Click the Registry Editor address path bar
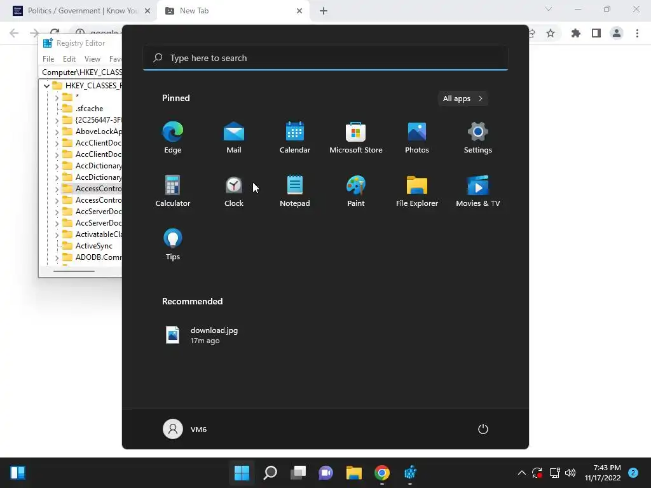This screenshot has height=488, width=651. coord(81,72)
